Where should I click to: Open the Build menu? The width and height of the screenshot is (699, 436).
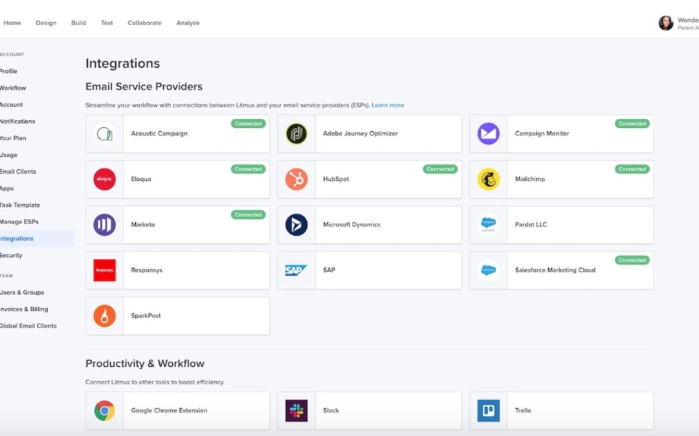coord(78,23)
